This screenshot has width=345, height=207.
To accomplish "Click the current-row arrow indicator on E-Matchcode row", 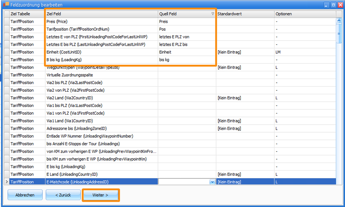I will (x=6, y=182).
